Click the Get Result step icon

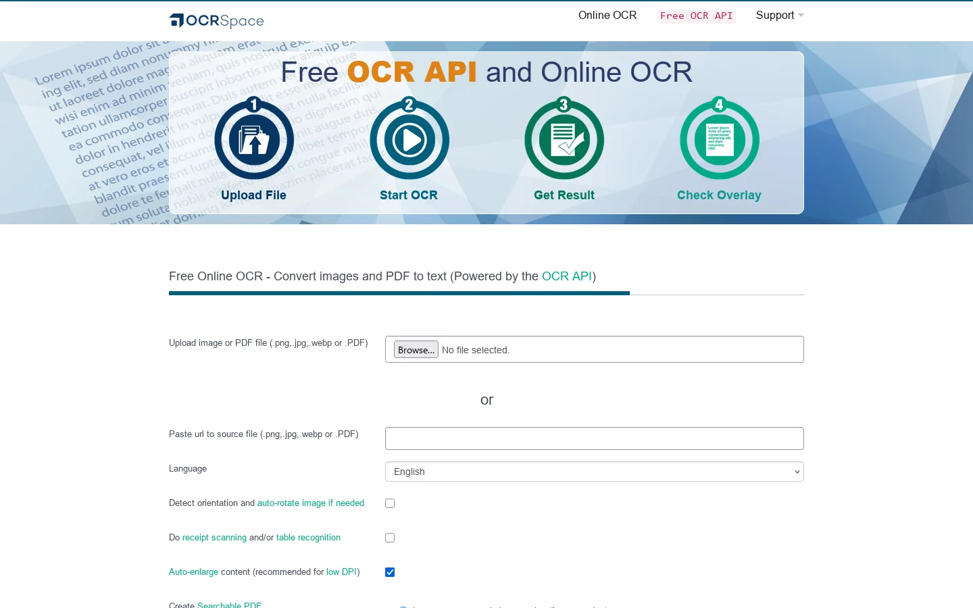click(564, 138)
